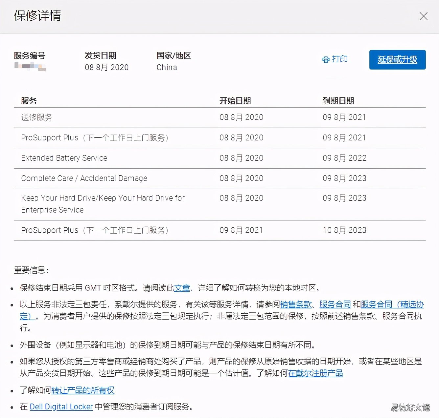The height and width of the screenshot is (418, 439).
Task: Open the Dell Digital Locker link
Action: (x=61, y=407)
